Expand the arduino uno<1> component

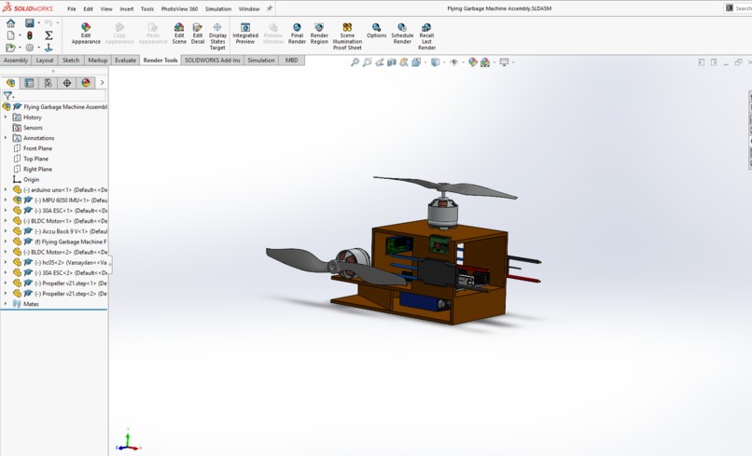(x=6, y=190)
